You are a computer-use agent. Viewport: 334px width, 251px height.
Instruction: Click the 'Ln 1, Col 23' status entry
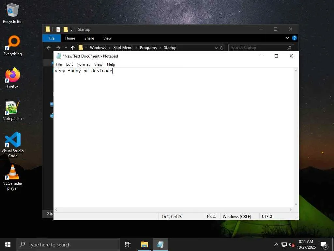click(x=172, y=216)
